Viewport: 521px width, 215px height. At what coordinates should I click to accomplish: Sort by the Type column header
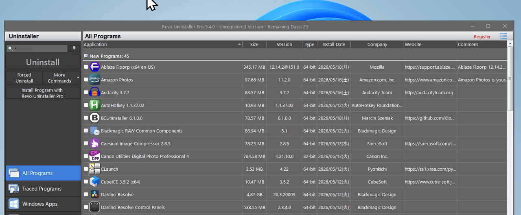pos(309,44)
